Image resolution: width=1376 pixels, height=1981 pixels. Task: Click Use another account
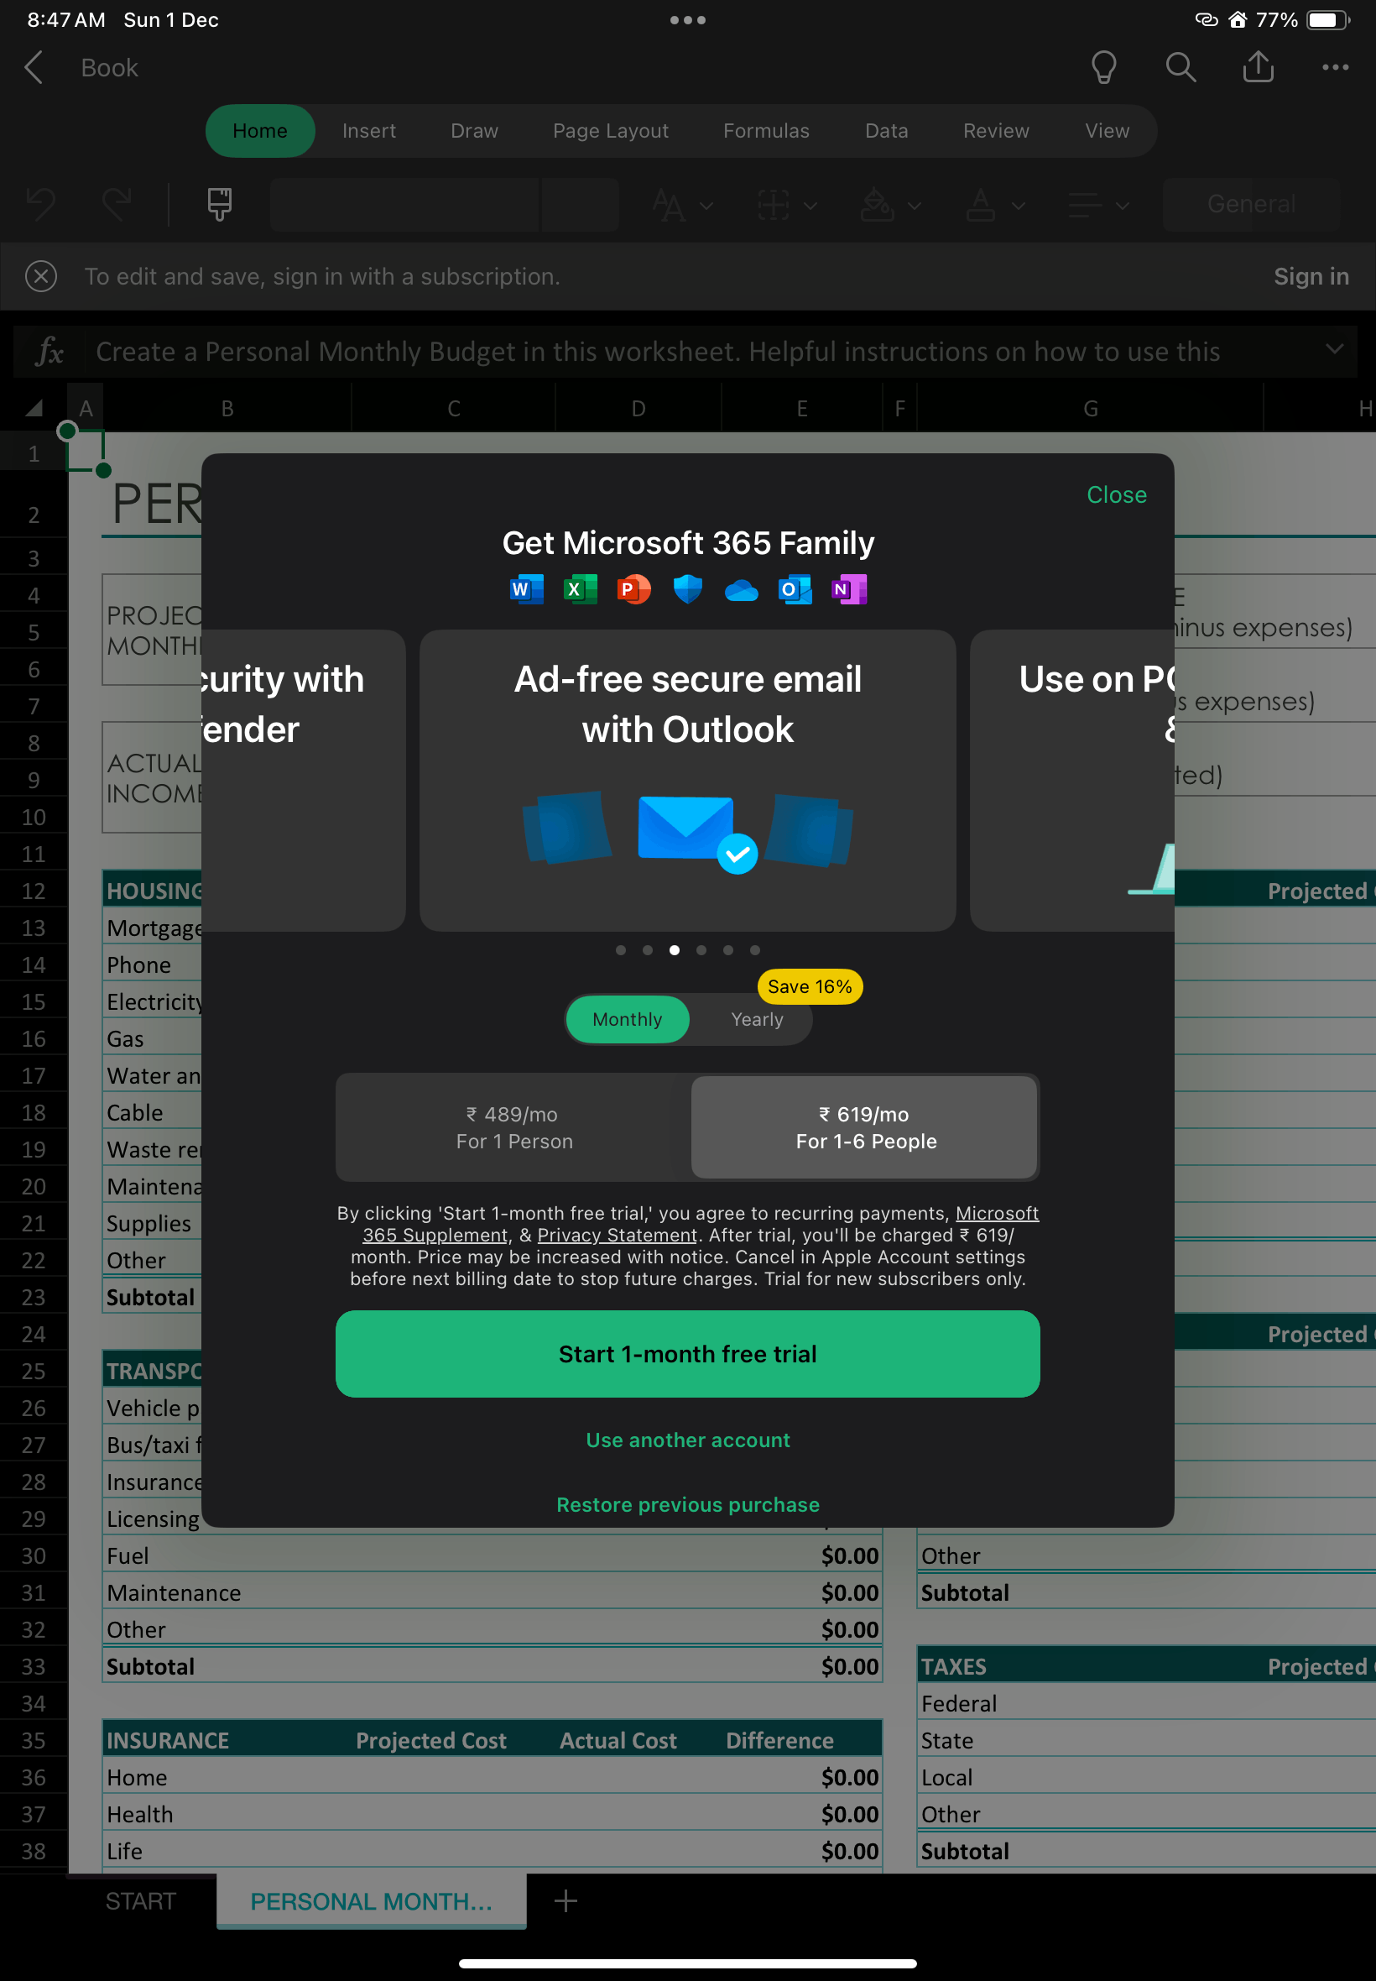pyautogui.click(x=687, y=1440)
